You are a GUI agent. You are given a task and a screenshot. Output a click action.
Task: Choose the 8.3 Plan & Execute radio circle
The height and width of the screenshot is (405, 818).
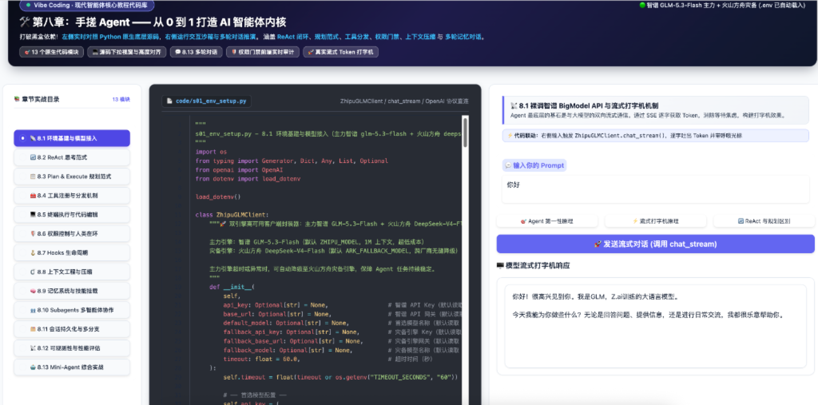[x=23, y=177]
